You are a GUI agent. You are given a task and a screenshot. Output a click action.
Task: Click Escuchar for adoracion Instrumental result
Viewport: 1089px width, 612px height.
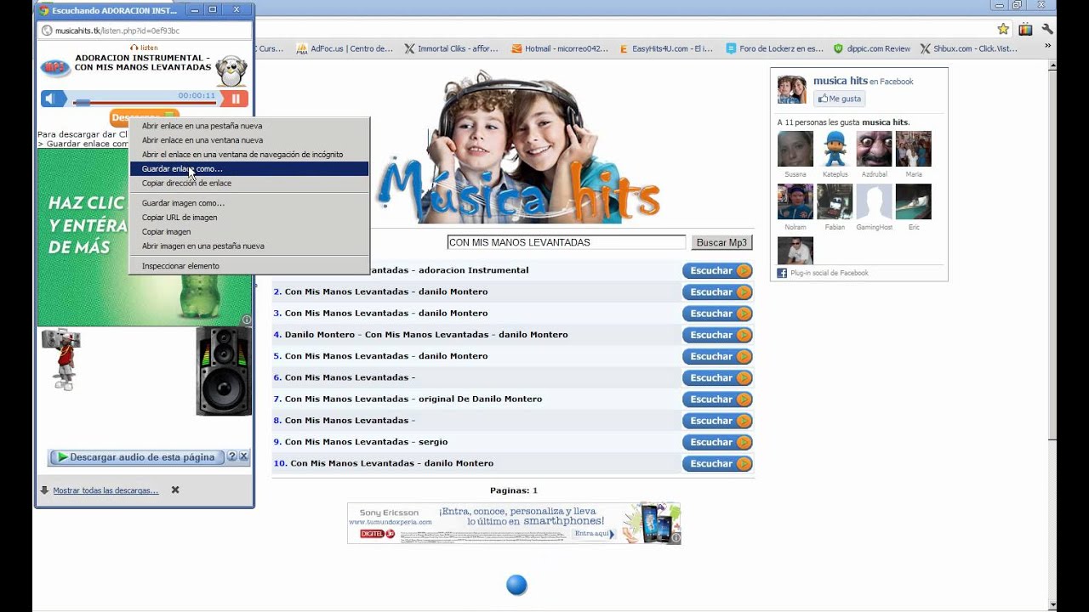pyautogui.click(x=717, y=270)
